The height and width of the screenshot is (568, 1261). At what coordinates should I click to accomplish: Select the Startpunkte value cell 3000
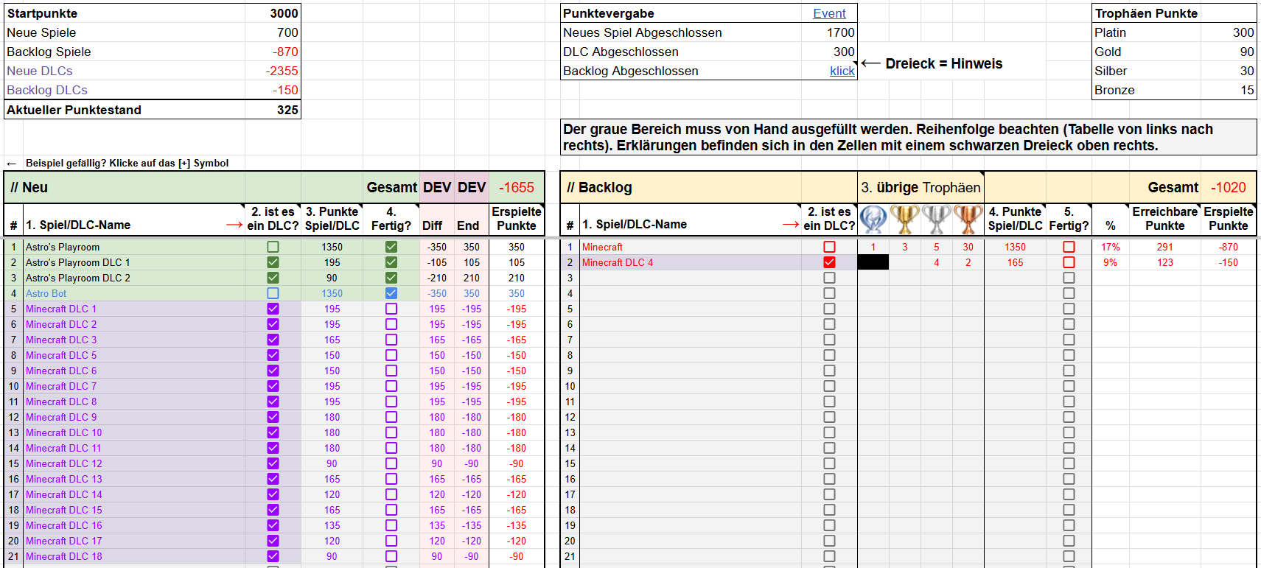pyautogui.click(x=273, y=13)
